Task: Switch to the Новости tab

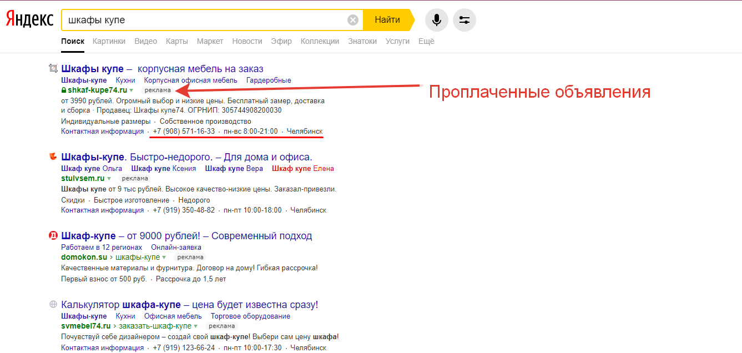Action: pyautogui.click(x=247, y=41)
